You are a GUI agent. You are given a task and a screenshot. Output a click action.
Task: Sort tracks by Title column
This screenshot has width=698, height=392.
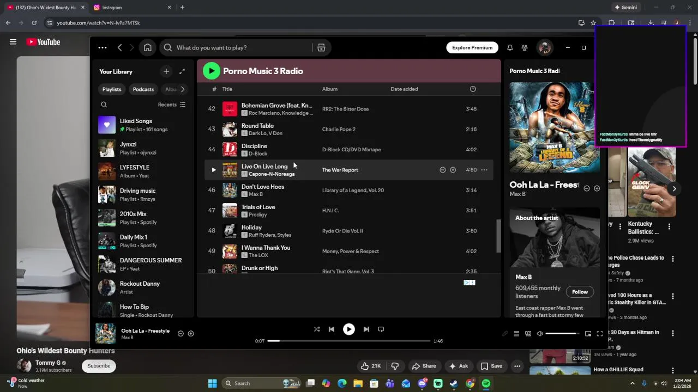[x=227, y=89]
